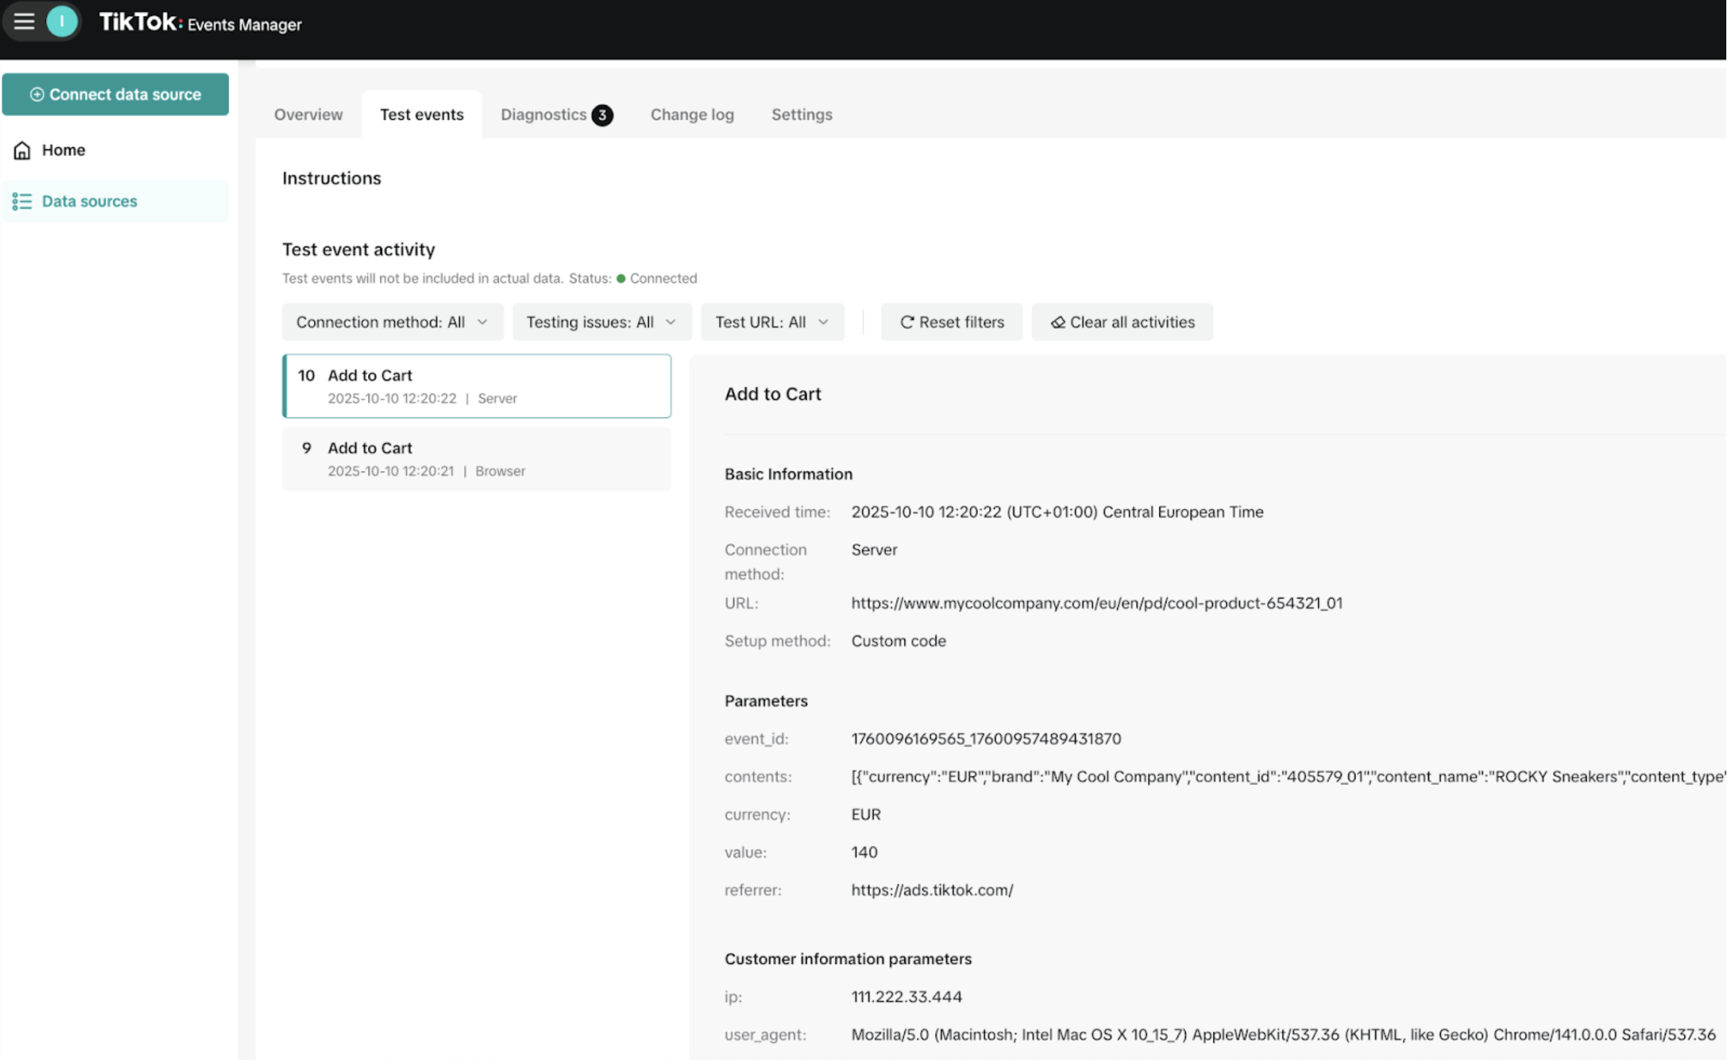
Task: Switch to the Overview tab
Action: [x=309, y=114]
